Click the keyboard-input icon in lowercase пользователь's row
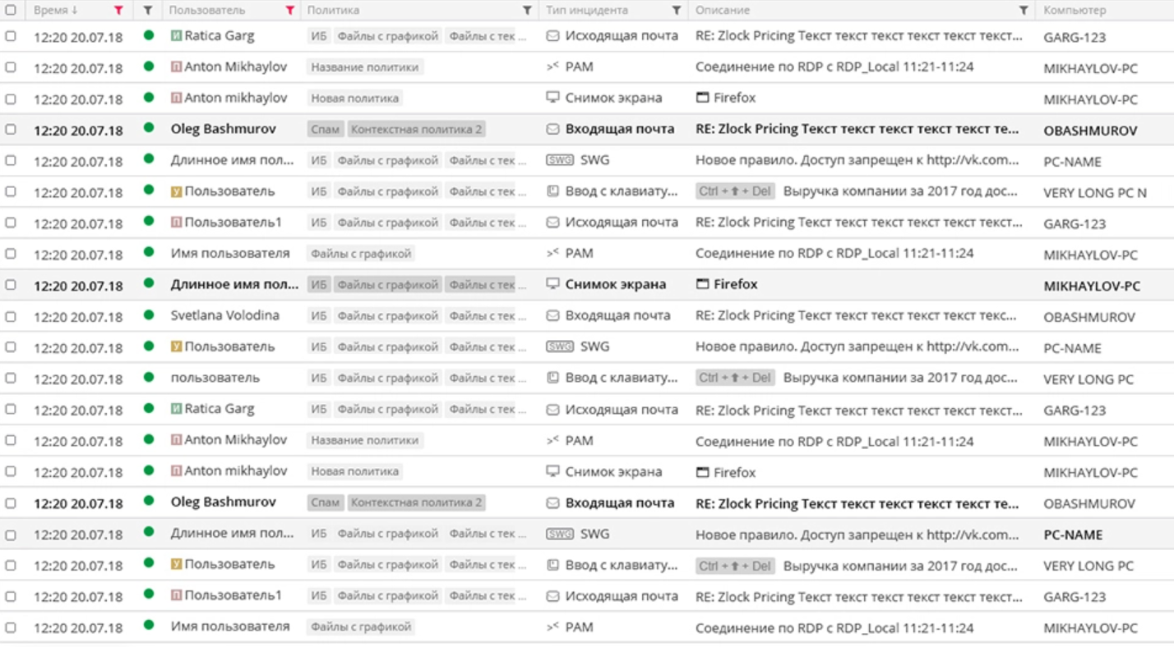 coord(553,378)
